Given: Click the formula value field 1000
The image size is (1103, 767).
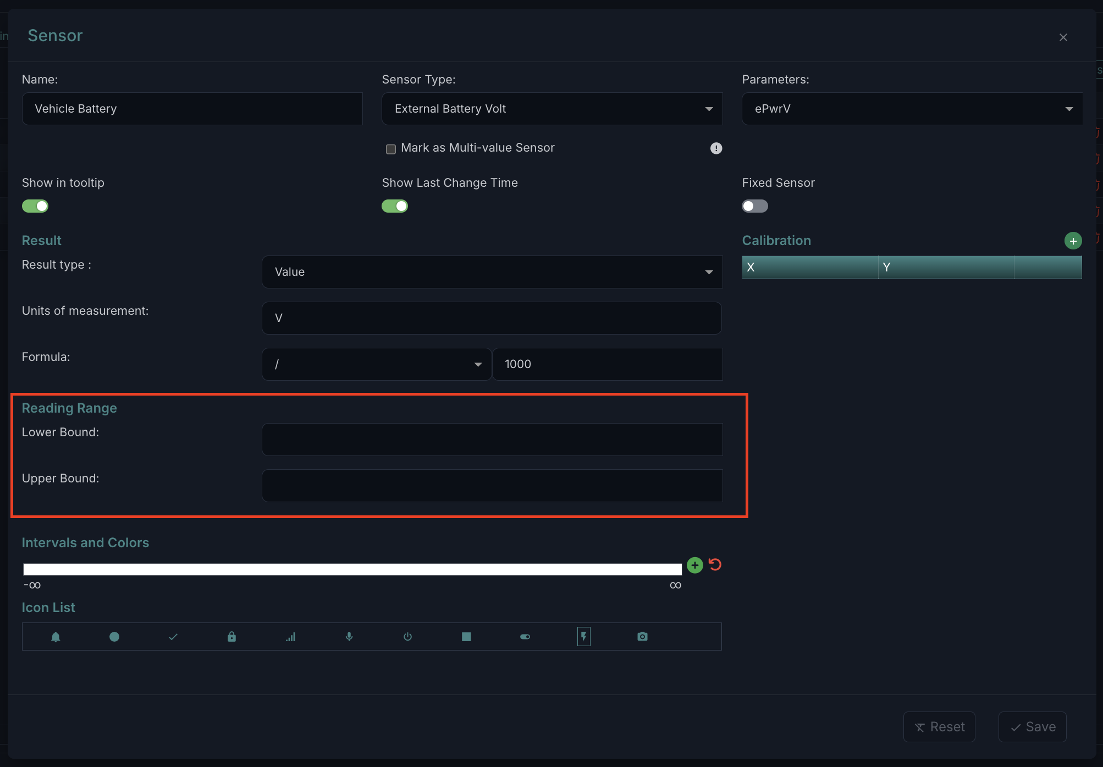Looking at the screenshot, I should coord(608,364).
